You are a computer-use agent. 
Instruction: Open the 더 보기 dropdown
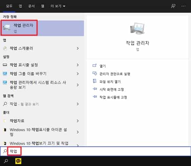point(58,6)
